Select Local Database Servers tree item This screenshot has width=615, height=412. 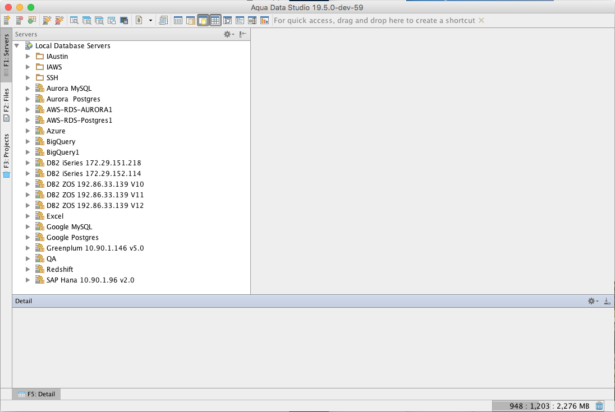[x=72, y=46]
